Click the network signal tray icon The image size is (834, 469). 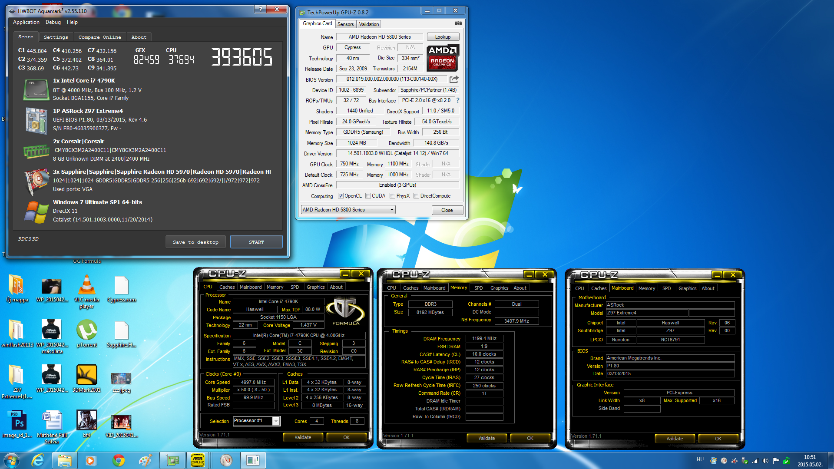tap(755, 461)
